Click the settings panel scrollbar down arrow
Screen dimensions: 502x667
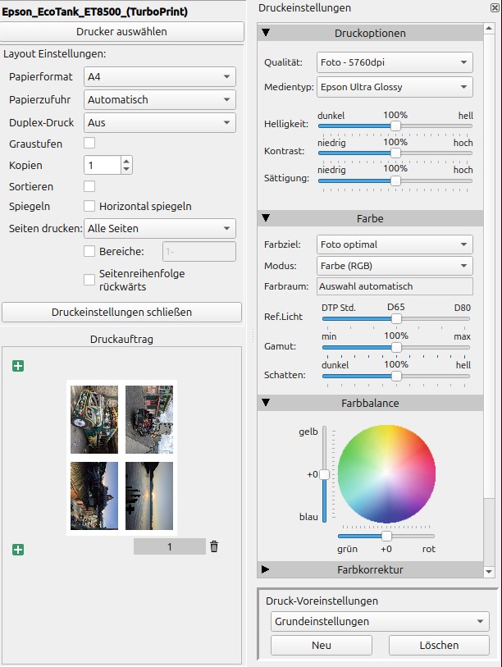point(489,572)
